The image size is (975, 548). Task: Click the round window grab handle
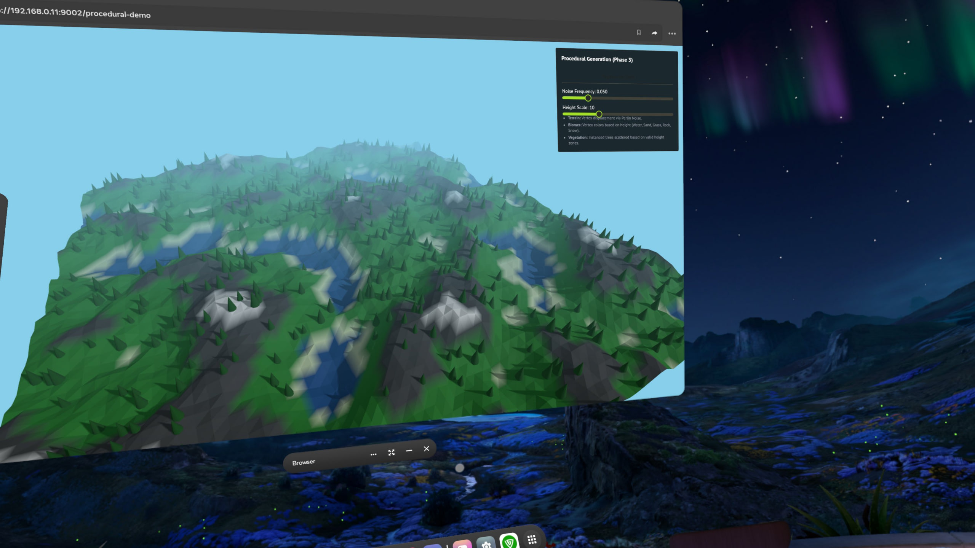tap(460, 468)
